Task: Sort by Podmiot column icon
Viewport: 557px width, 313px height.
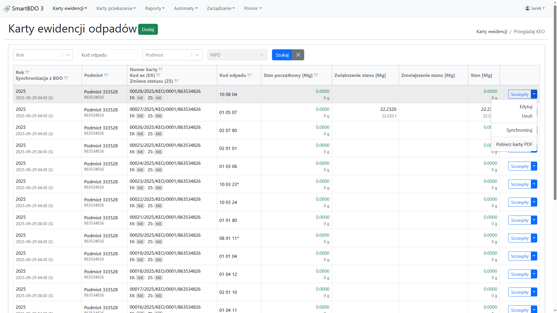Action: pyautogui.click(x=106, y=75)
